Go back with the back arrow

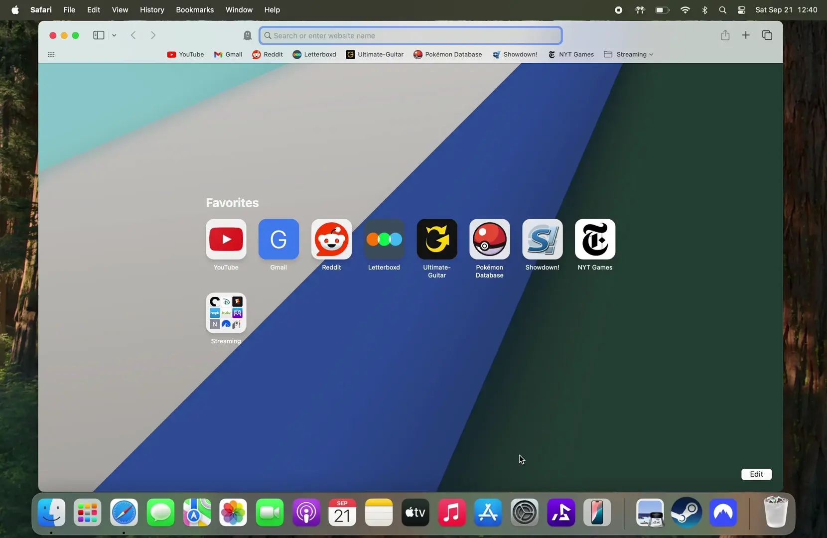click(134, 35)
